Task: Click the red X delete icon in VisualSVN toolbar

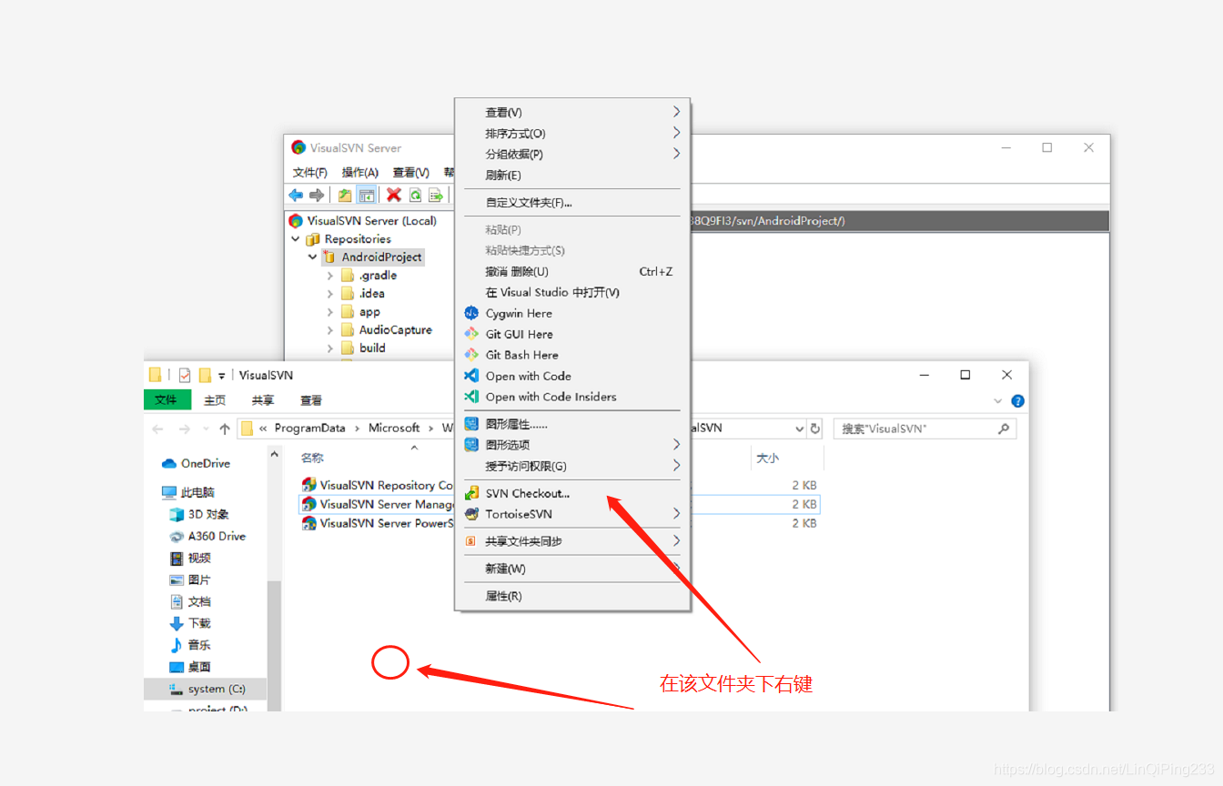Action: 394,195
